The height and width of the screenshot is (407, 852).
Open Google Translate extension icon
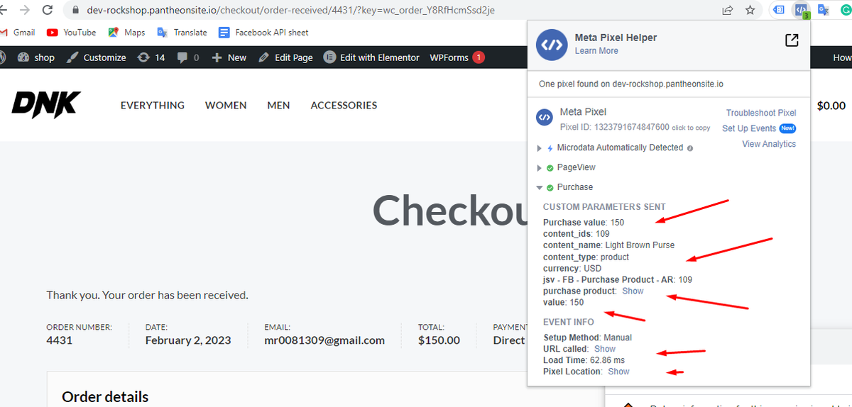824,10
